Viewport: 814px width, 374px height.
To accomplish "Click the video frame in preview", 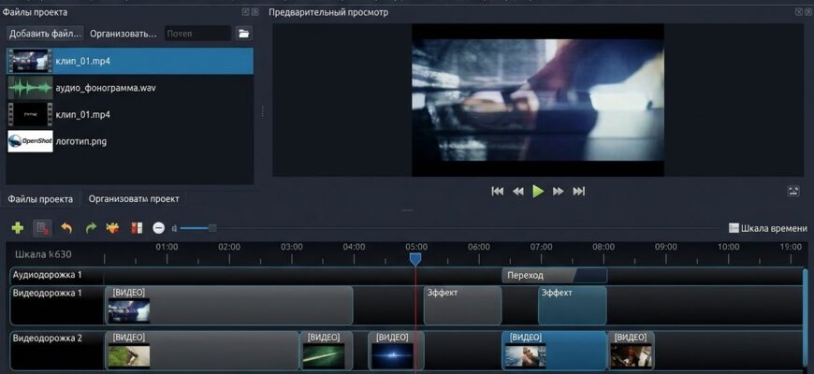I will coord(538,100).
